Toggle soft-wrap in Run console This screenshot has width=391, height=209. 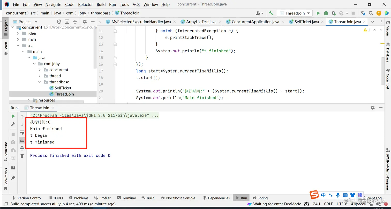22,132
